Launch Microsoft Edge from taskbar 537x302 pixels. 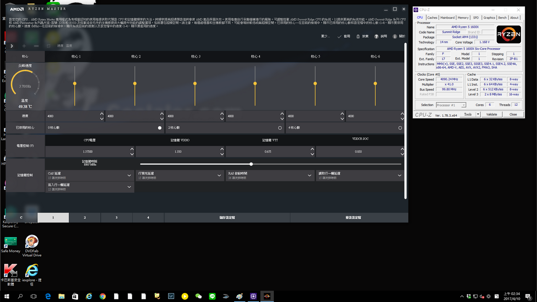pyautogui.click(x=47, y=296)
